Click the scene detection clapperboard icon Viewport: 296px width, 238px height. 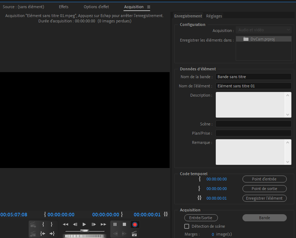[x=135, y=234]
